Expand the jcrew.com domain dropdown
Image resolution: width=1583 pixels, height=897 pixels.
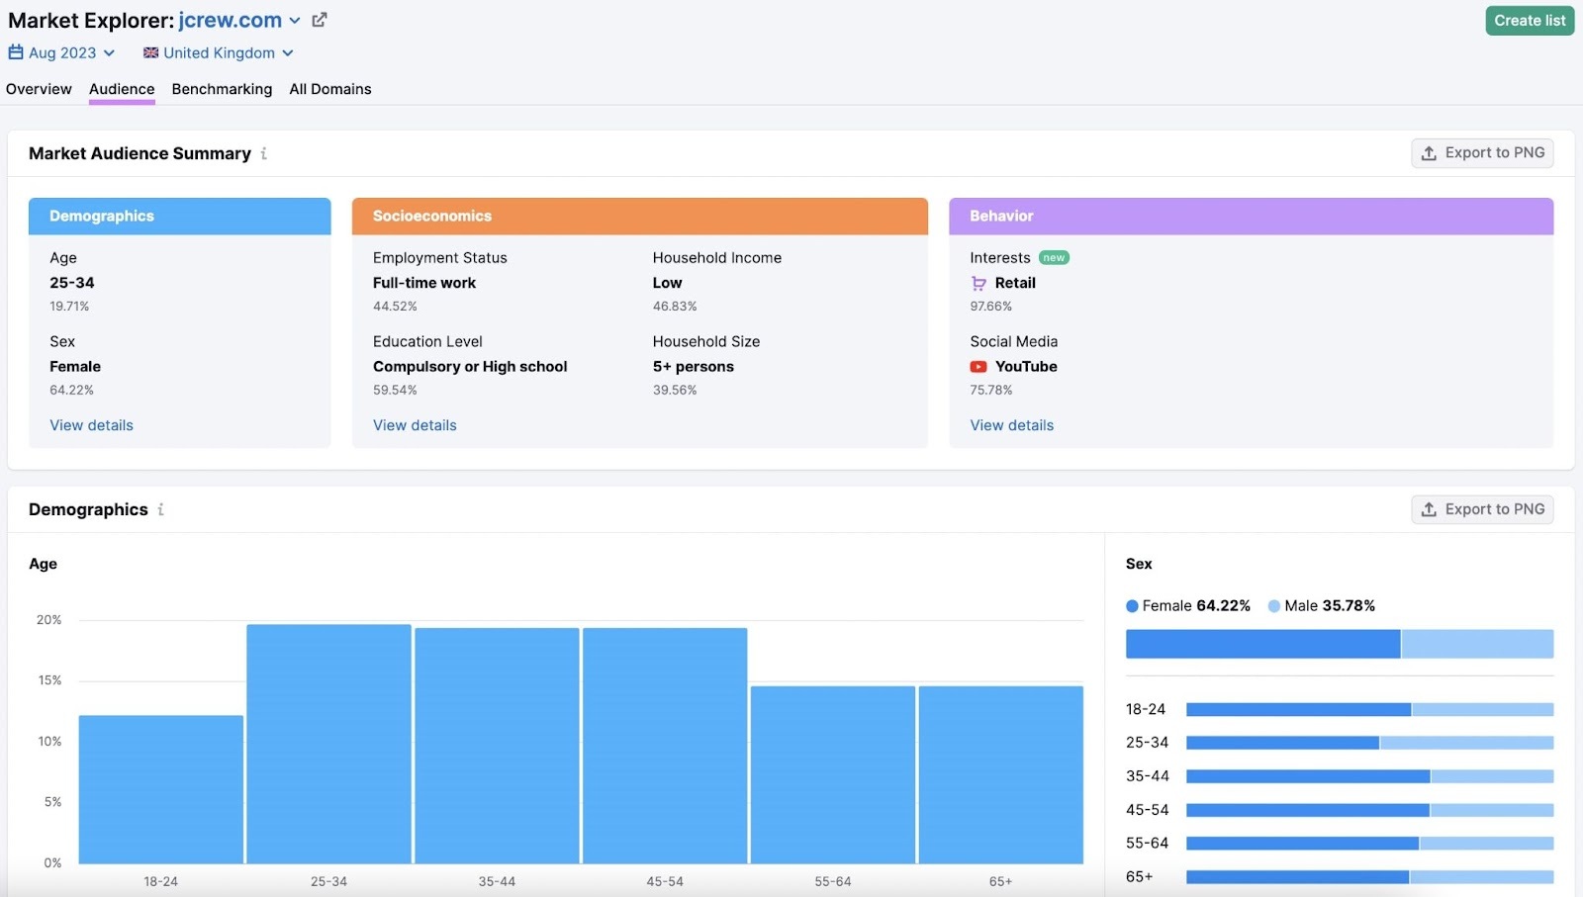(x=295, y=21)
